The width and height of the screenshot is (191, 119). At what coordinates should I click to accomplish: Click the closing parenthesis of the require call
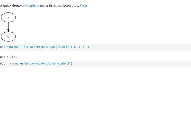[x=72, y=63]
